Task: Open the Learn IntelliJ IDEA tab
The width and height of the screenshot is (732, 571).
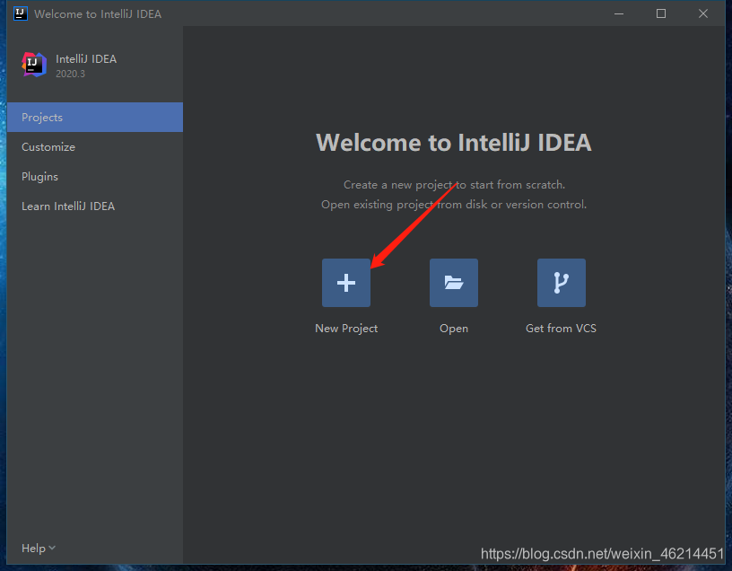Action: 95,206
